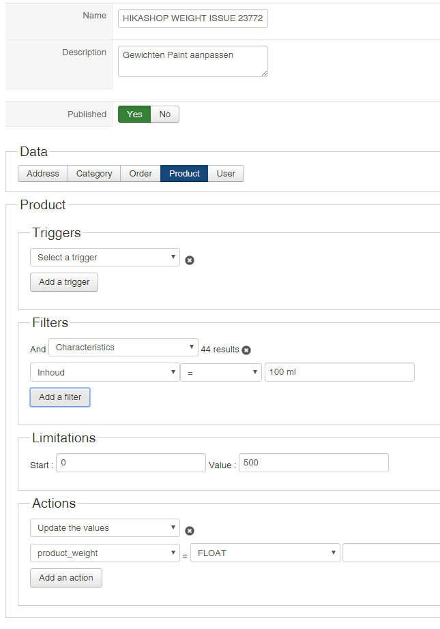Switch to the Order data tab
The width and height of the screenshot is (440, 629).
tap(141, 174)
